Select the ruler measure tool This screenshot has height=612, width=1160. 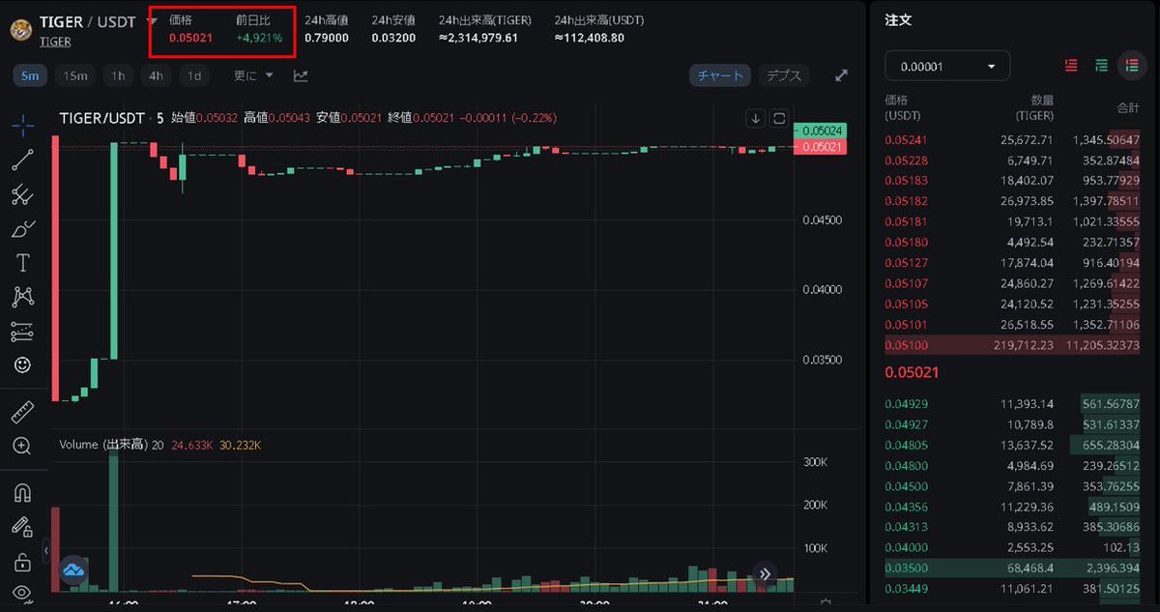point(23,413)
